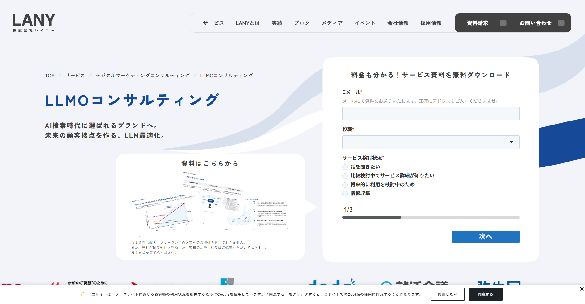The image size is (585, 304).
Task: Click the lock icon in the cookie banner
Action: [83, 294]
